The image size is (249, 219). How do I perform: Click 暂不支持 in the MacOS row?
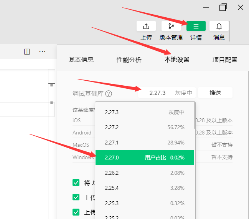click(x=222, y=145)
